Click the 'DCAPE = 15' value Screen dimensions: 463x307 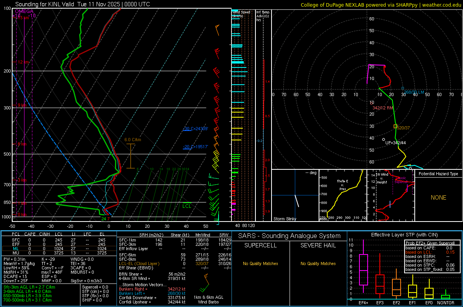coord(15,276)
